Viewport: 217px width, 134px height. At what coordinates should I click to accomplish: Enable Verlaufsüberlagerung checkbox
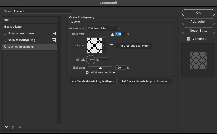point(5,40)
